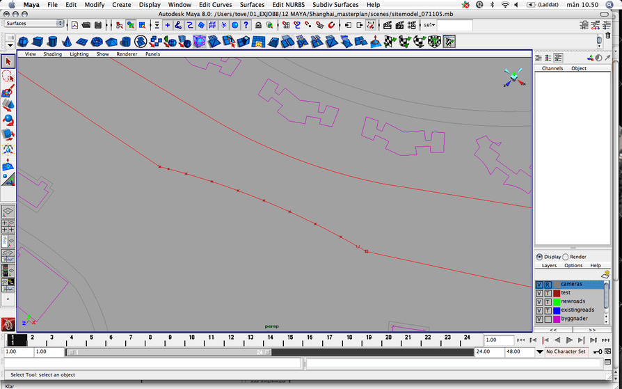The width and height of the screenshot is (622, 389).
Task: Enable snap to grids icon
Action: 287,26
